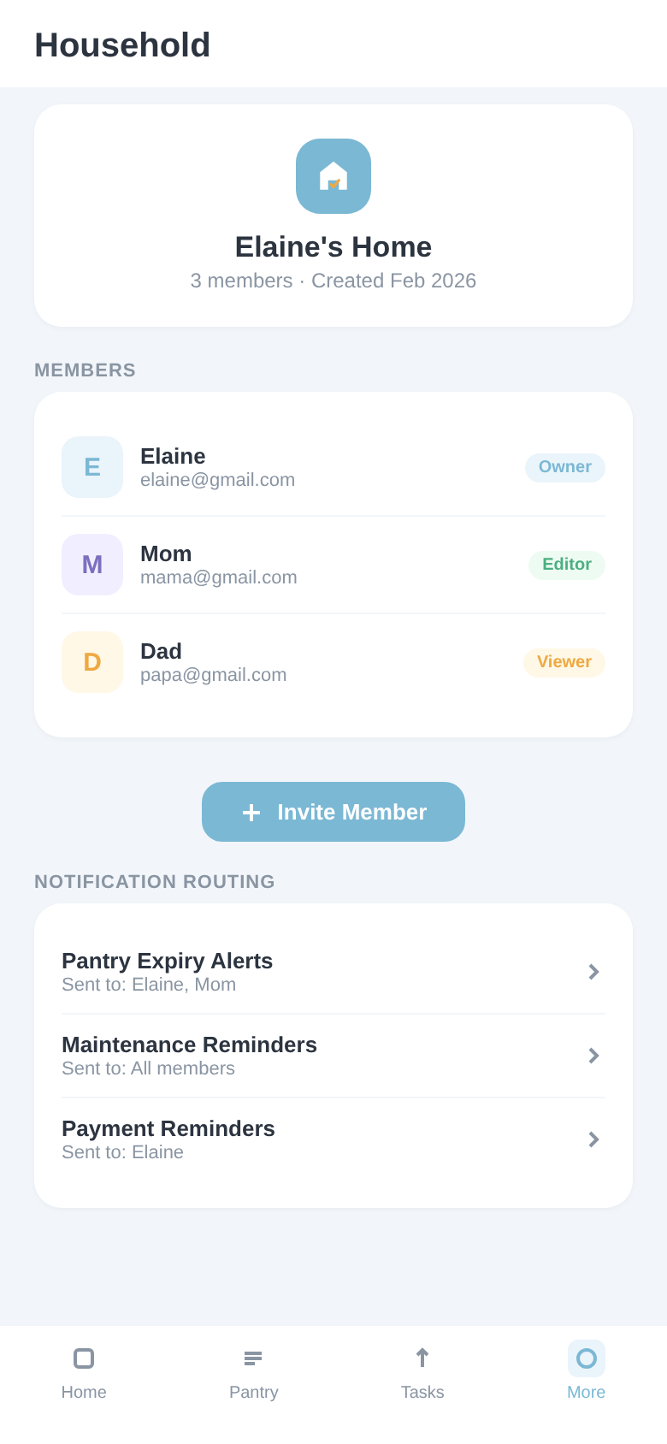
Task: Click Elaine's E avatar icon
Action: 92,467
